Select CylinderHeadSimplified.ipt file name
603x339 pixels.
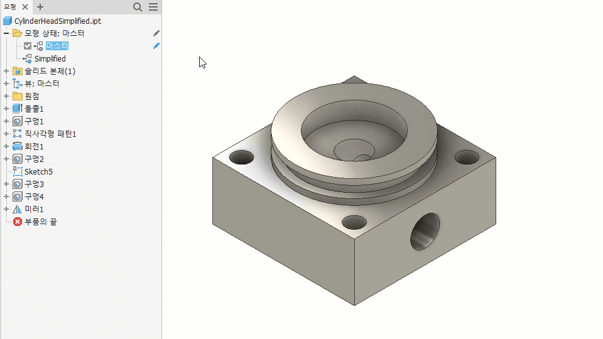(x=58, y=21)
